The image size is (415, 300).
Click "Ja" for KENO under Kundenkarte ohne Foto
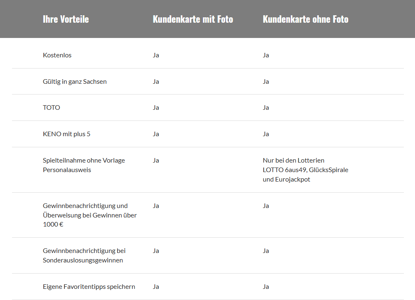(266, 134)
